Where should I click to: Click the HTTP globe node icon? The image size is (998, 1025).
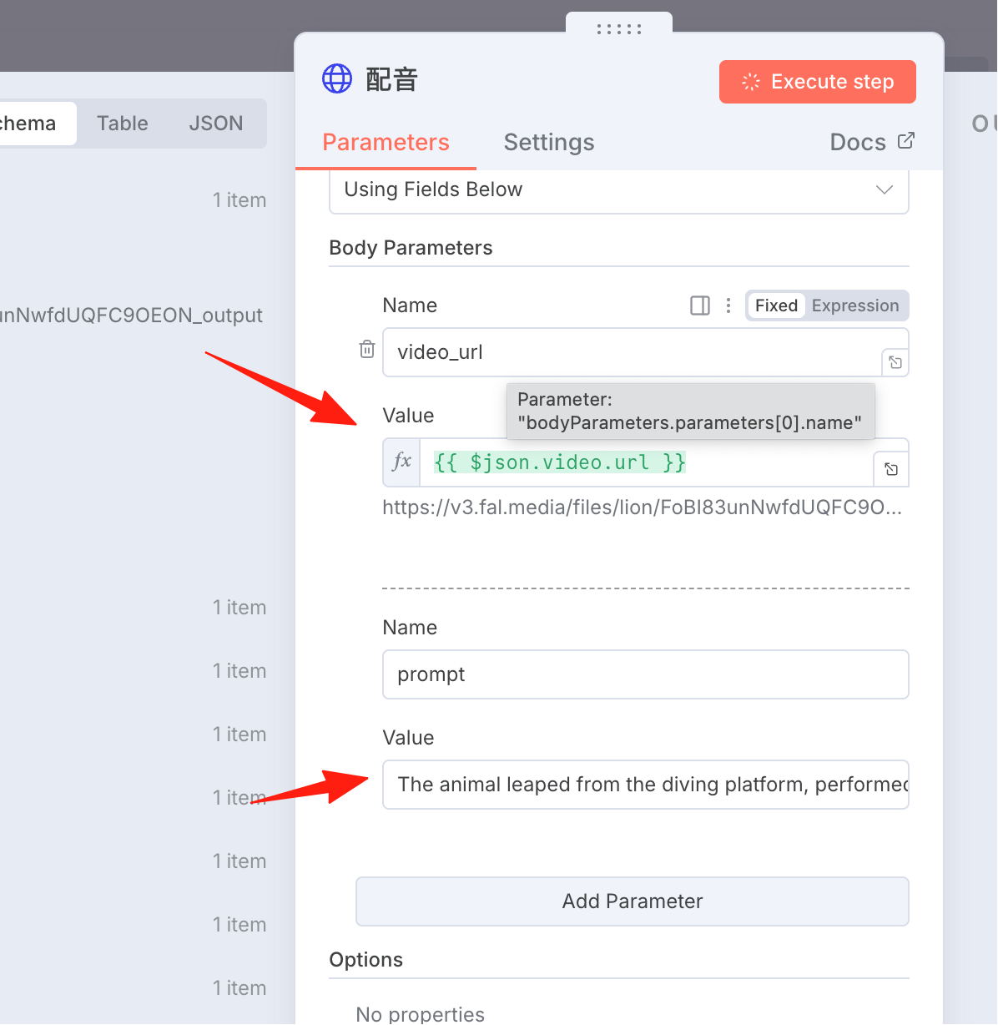[337, 79]
